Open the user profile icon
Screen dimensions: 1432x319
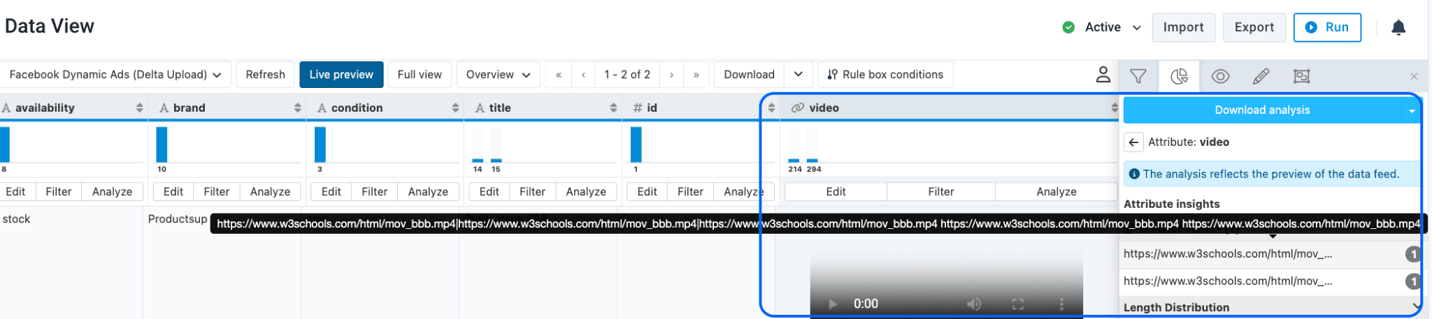[1103, 75]
